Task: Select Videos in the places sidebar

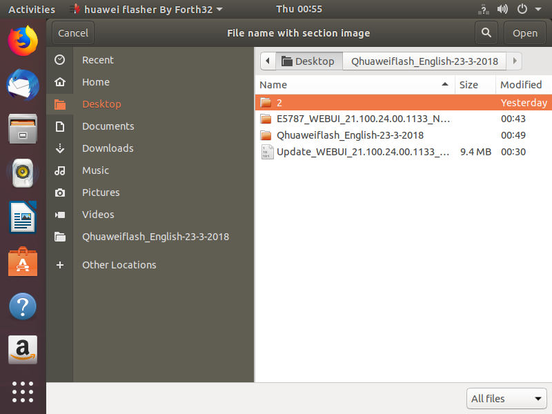Action: coord(98,215)
